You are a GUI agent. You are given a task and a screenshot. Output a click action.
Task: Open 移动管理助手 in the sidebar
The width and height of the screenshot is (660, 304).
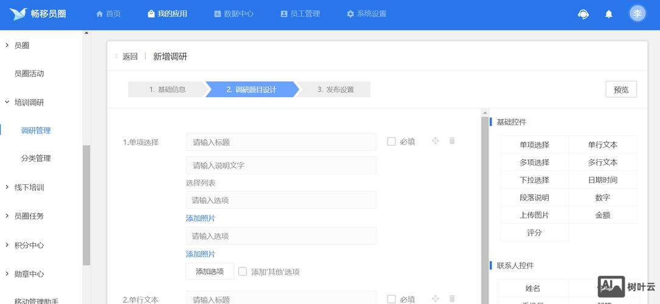click(36, 300)
